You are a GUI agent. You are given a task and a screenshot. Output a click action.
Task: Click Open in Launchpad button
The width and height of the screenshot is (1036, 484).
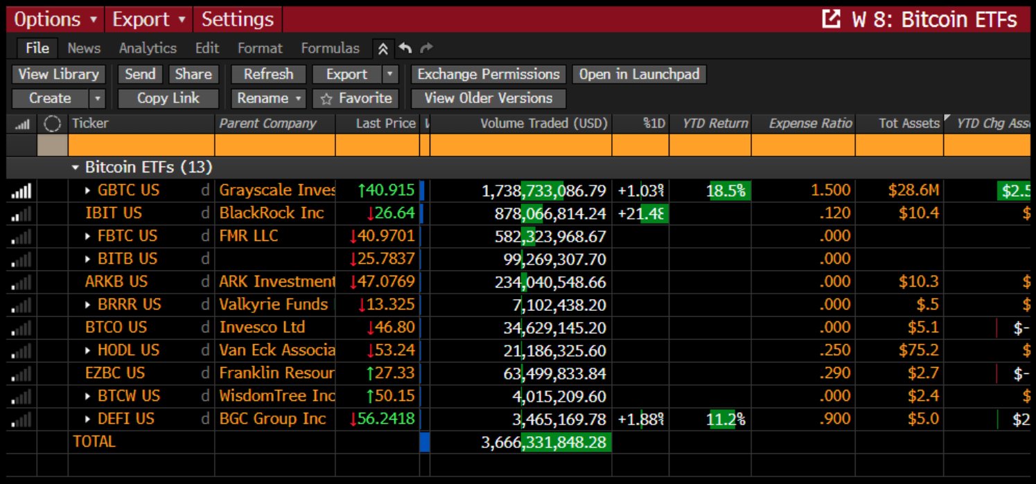coord(639,74)
